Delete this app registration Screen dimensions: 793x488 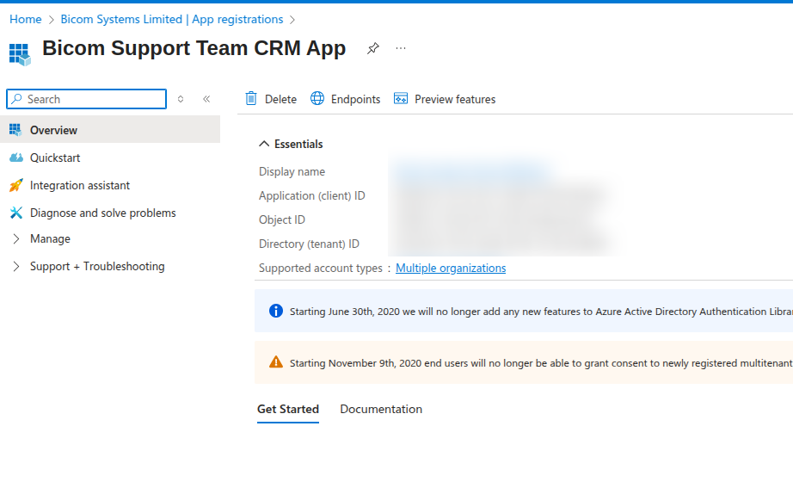point(271,99)
